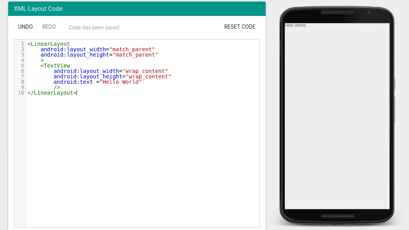Click the wrap_content value on line 6

click(x=146, y=71)
